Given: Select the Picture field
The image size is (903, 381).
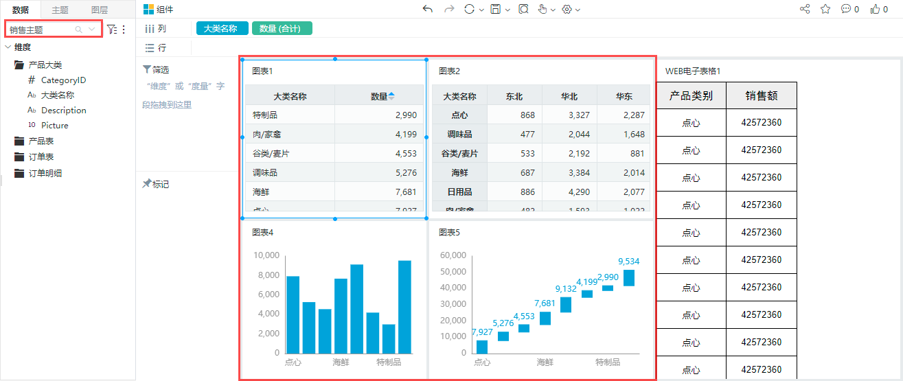Looking at the screenshot, I should click(55, 126).
